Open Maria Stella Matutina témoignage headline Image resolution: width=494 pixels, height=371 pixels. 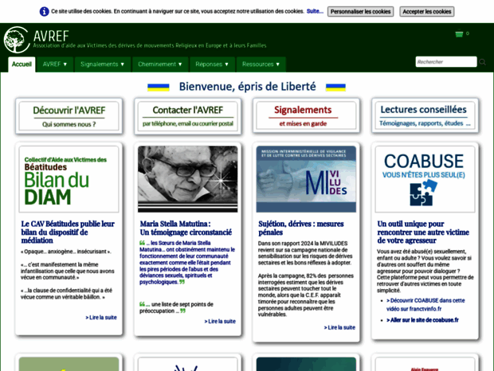click(x=186, y=228)
